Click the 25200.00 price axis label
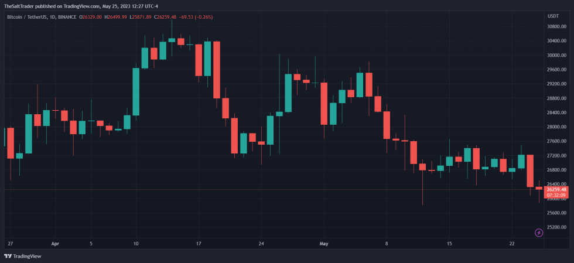The image size is (574, 263). pyautogui.click(x=556, y=227)
